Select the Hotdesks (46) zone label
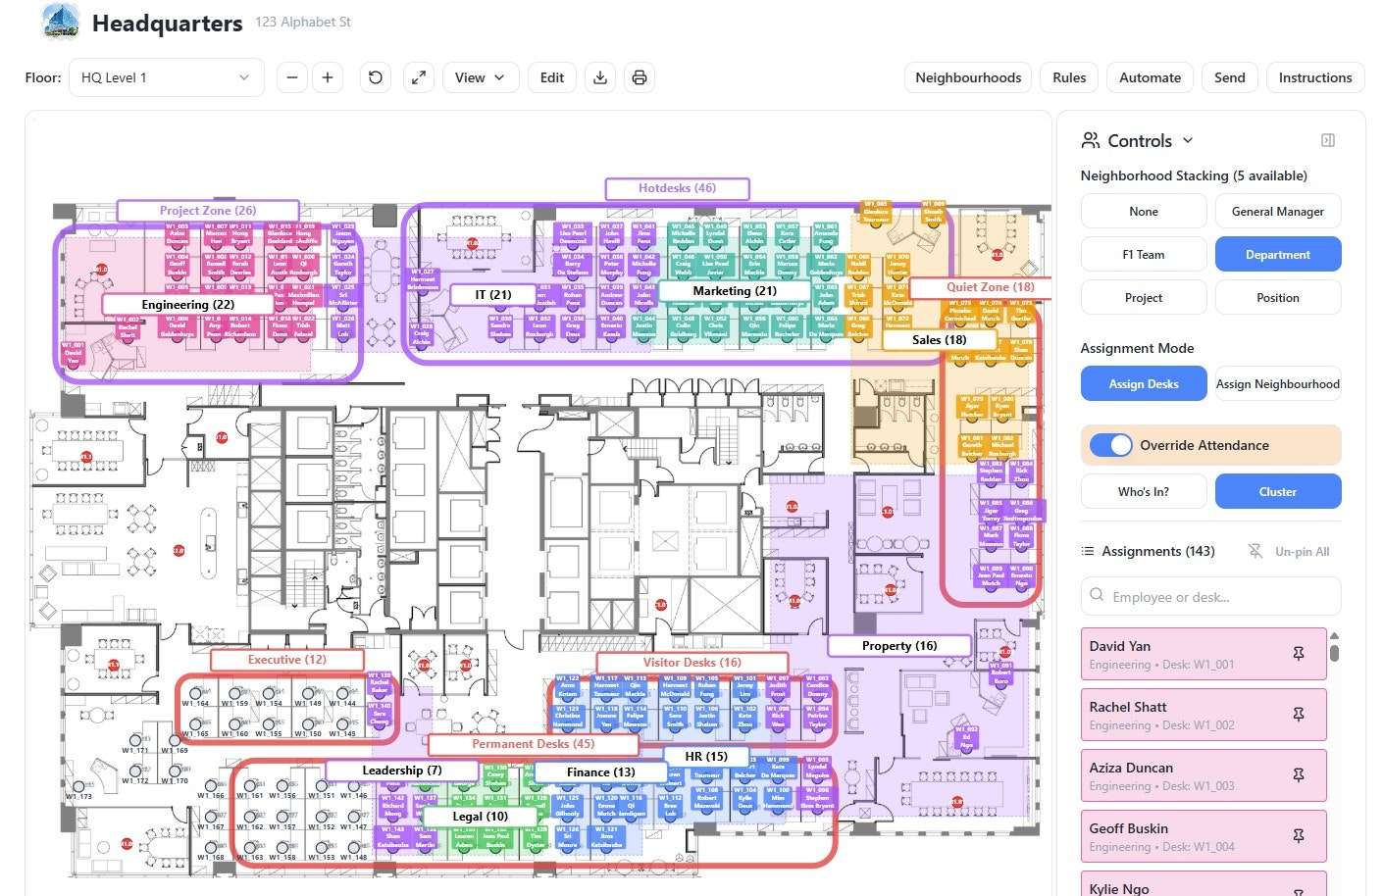This screenshot has height=896, width=1383. click(677, 188)
